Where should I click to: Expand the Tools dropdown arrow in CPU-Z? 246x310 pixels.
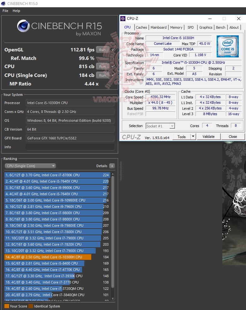pyautogui.click(x=193, y=137)
